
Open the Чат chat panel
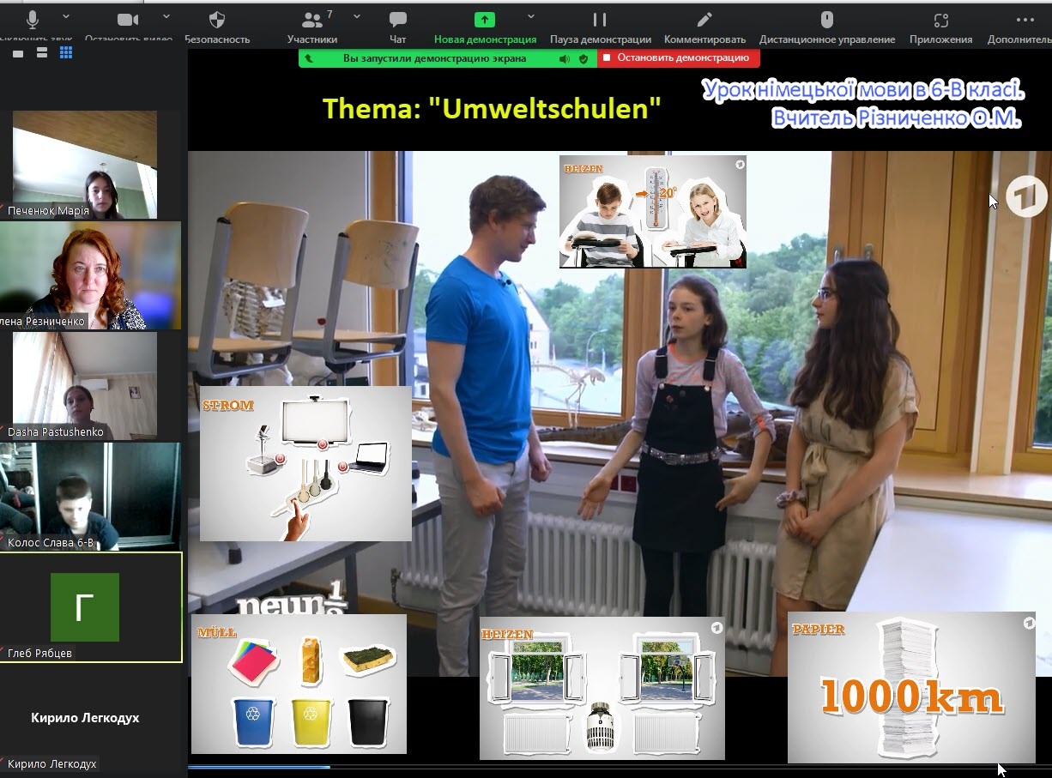coord(397,21)
